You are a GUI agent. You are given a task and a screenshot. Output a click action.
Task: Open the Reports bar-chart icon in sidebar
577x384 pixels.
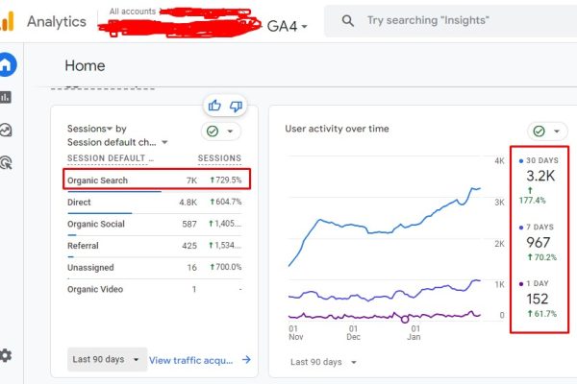tap(6, 97)
